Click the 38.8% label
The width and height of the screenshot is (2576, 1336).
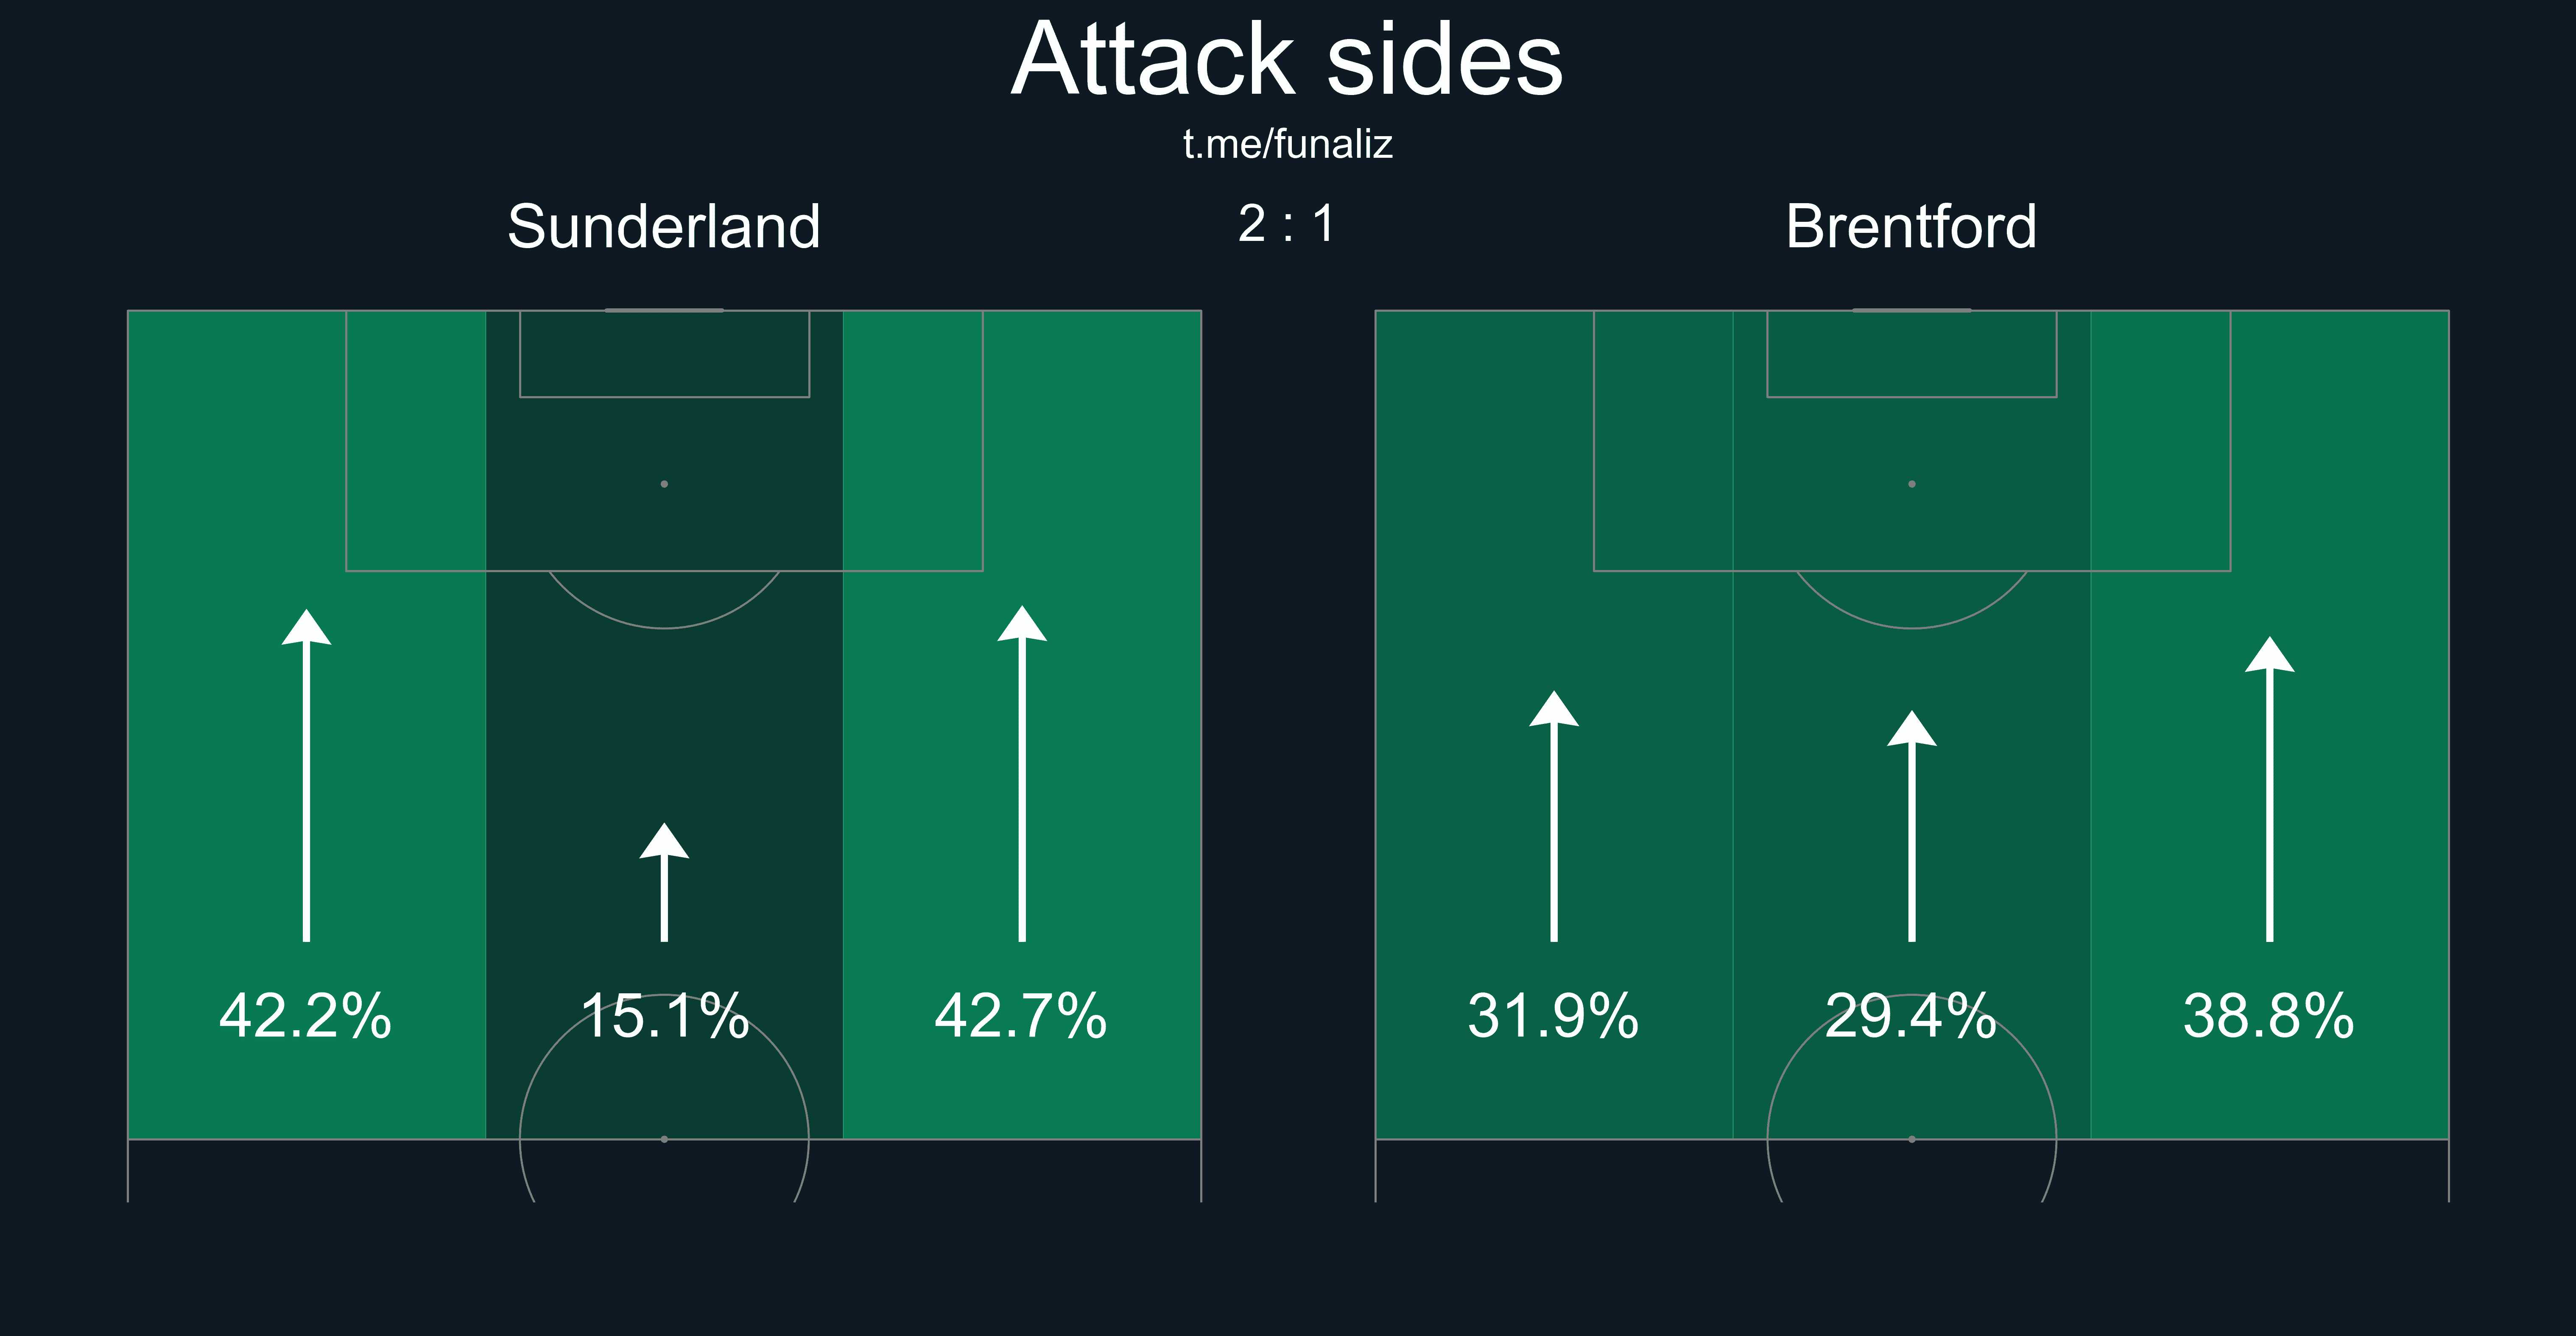point(2269,1016)
